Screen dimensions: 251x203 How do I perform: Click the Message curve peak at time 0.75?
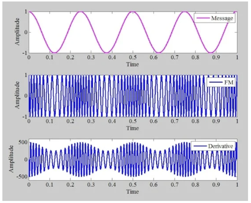point(185,12)
